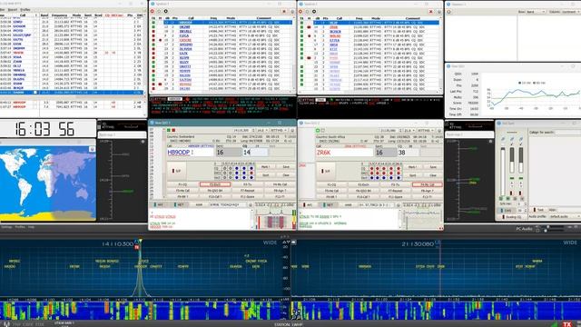Screen dimensions: 581x327
Task: Click the Call column header in Skimmer 1
Action: pos(191,18)
